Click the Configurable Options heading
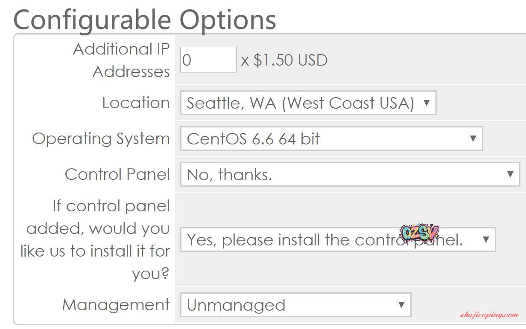The width and height of the screenshot is (526, 329). (145, 19)
